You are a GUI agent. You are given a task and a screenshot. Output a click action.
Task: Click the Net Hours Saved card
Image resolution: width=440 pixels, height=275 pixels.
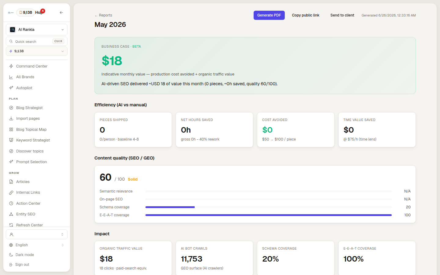coord(215,130)
